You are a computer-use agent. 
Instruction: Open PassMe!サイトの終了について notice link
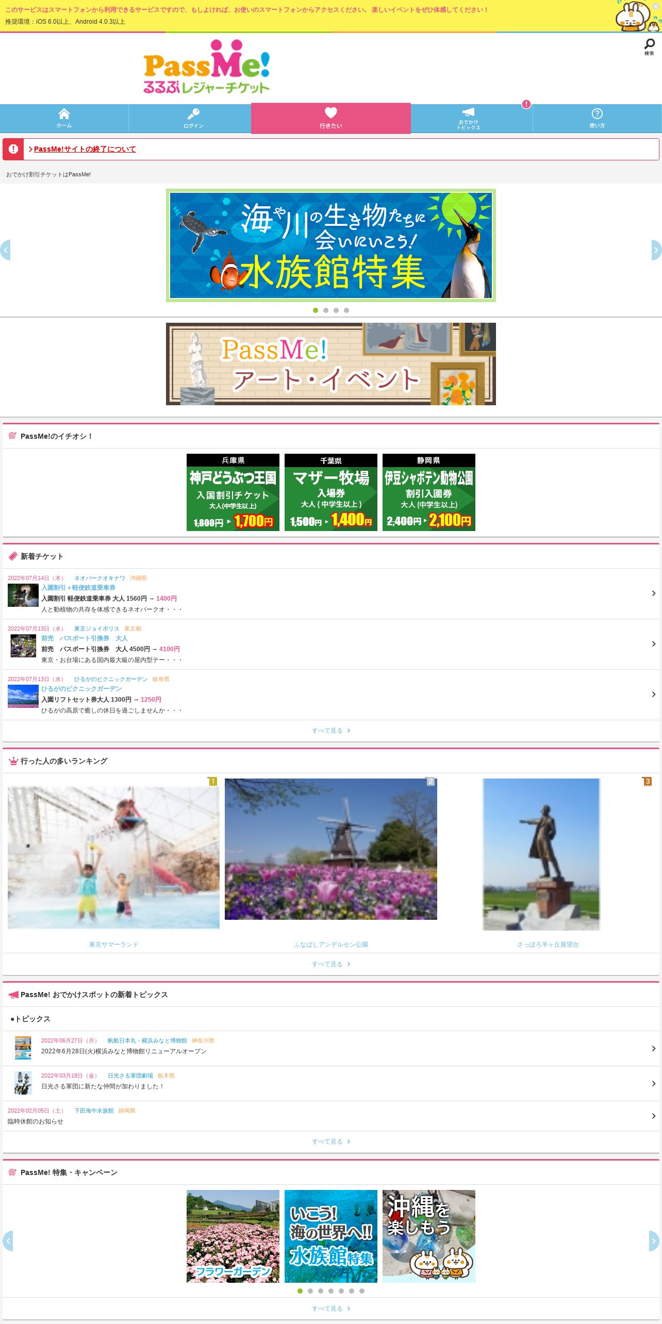[85, 149]
